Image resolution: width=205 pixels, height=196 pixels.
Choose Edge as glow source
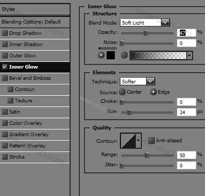point(153,92)
